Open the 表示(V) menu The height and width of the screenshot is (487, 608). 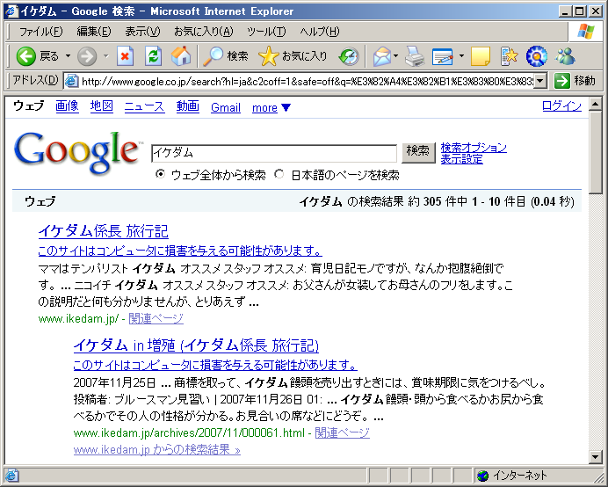142,32
